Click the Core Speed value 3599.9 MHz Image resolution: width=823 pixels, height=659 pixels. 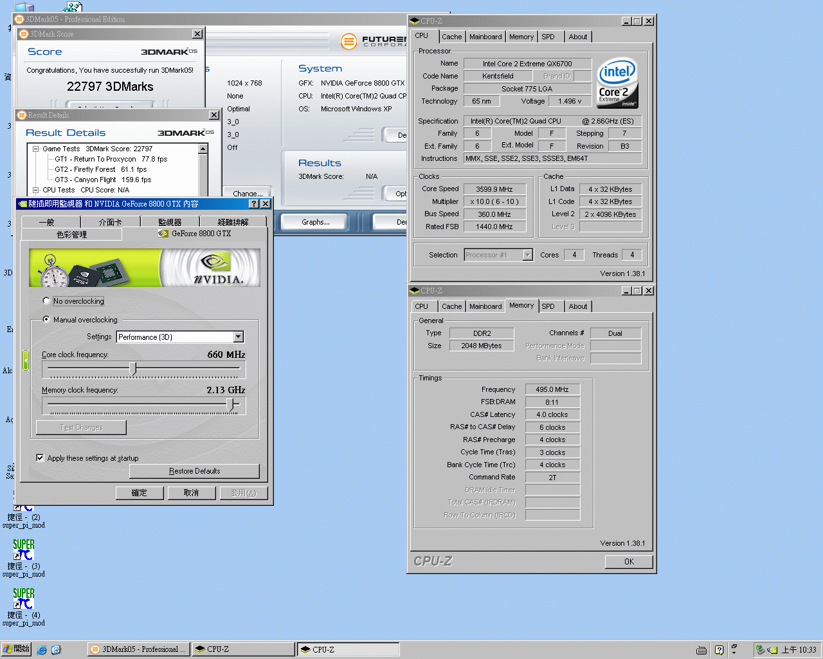pos(494,189)
